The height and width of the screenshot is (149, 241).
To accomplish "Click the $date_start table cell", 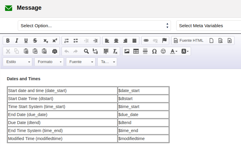I will click(143, 91).
